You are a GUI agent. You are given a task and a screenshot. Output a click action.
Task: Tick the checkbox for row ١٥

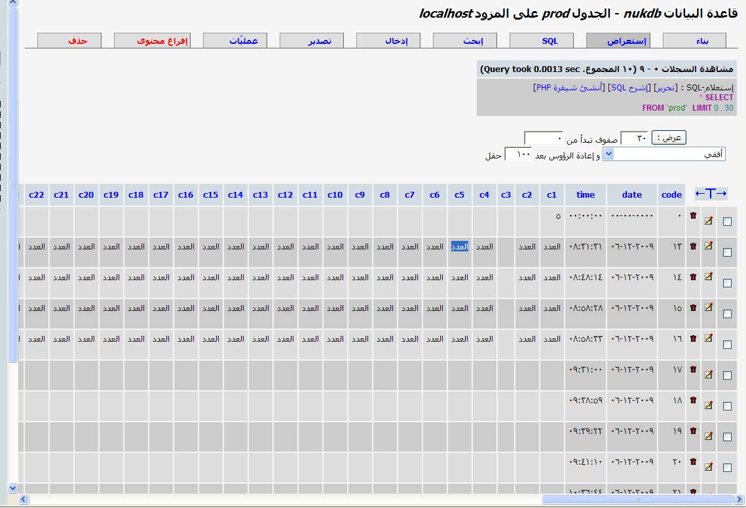pos(727,314)
